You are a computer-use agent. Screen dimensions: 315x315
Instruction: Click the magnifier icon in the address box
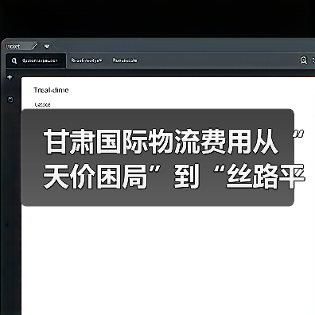[14, 61]
